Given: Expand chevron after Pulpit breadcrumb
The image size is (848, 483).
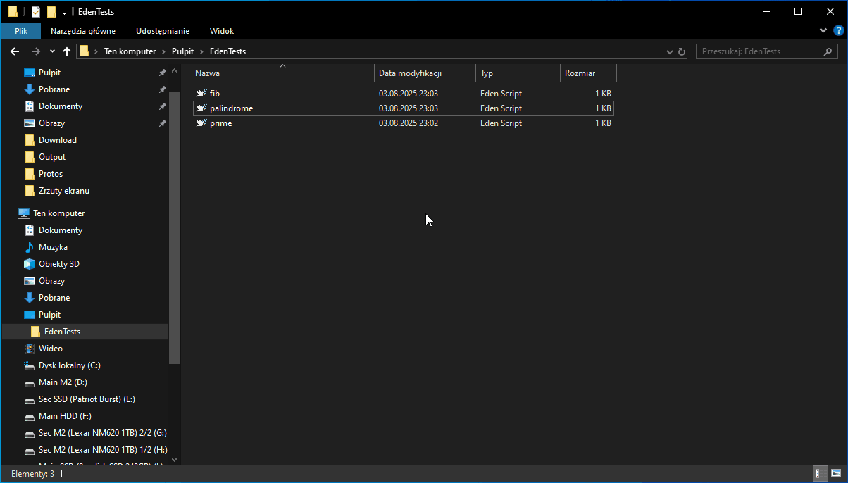Looking at the screenshot, I should [202, 51].
